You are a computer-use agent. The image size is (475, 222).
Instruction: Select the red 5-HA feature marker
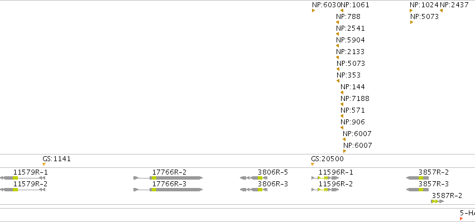[462, 219]
